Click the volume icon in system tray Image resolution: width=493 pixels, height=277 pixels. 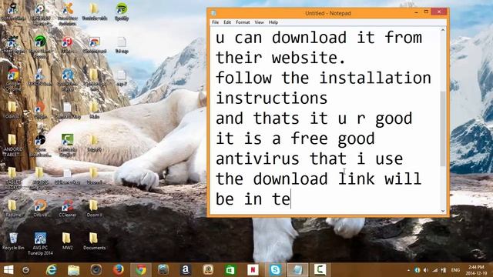(426, 270)
